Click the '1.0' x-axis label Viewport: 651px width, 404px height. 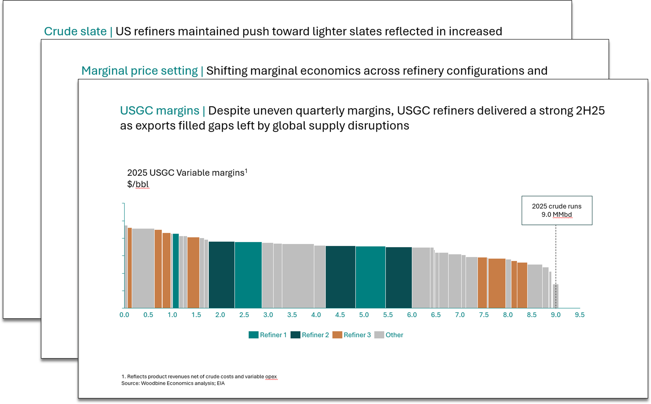(x=172, y=315)
